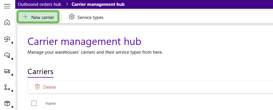This screenshot has width=273, height=110.
Task: Expand the truck sidebar submenu arrow
Action: click(x=12, y=75)
